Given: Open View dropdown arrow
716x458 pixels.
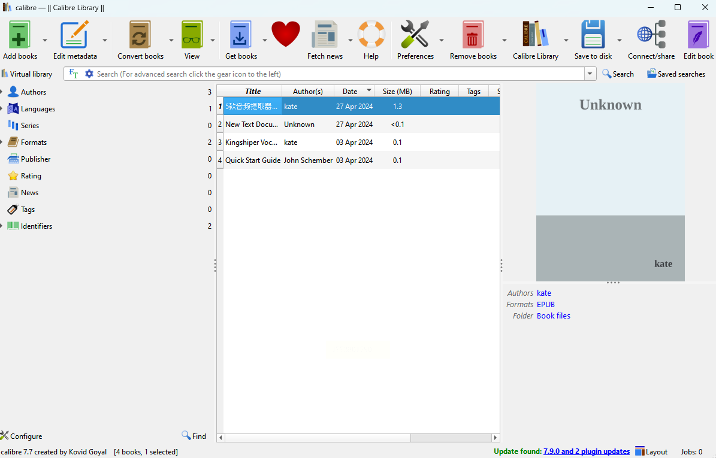Looking at the screenshot, I should tap(213, 40).
